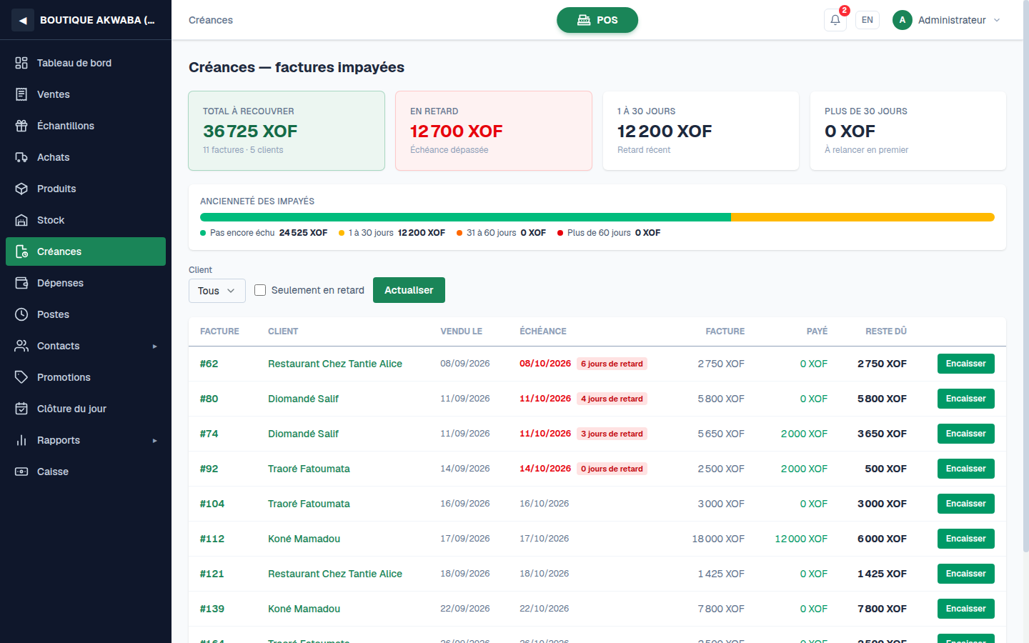Click the Contacts people icon

click(21, 346)
